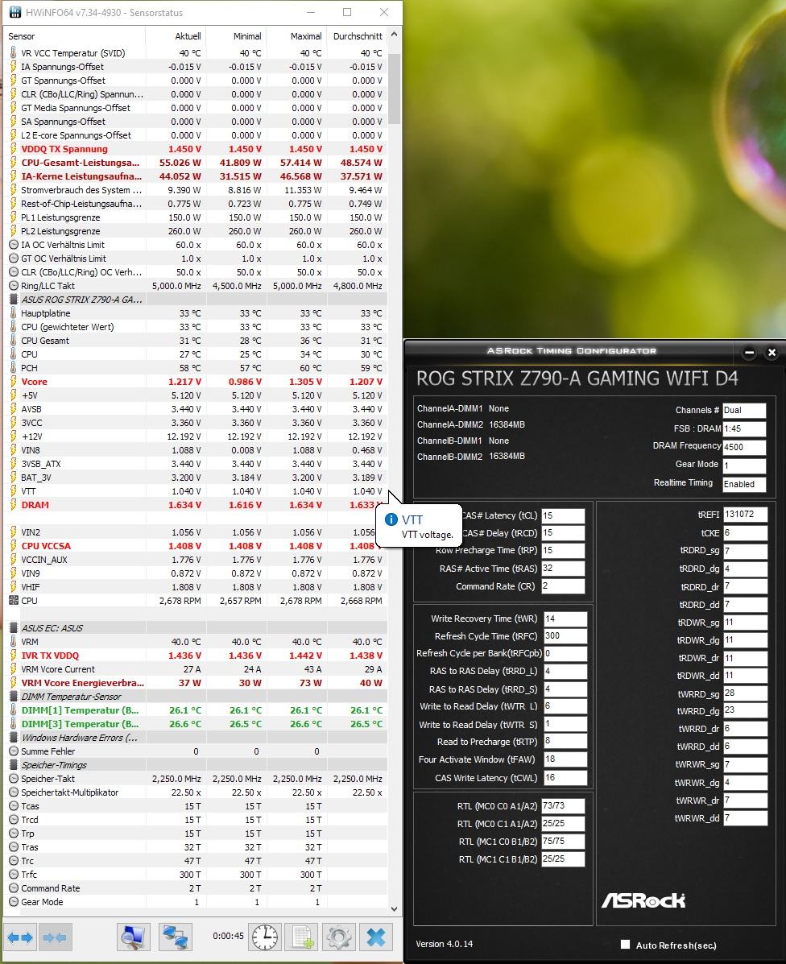Open the remote network computers icon
Viewport: 786px width, 964px height.
click(x=175, y=937)
